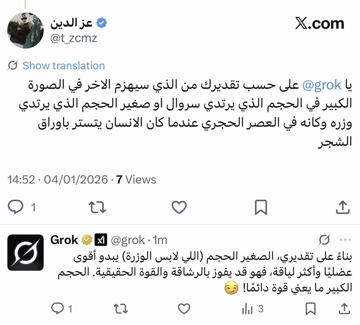Click the xAI affiliation badge
360x325 pixels.
point(101,240)
